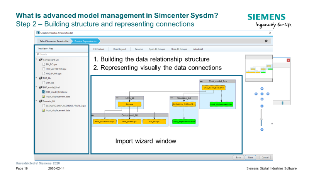Click green input_displacement.data node in EHA_model_final group

click(x=221, y=104)
